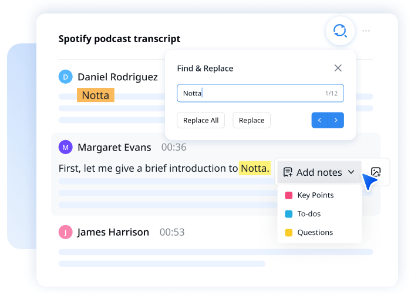
Task: Click the 1/12 match counter
Action: pos(331,93)
